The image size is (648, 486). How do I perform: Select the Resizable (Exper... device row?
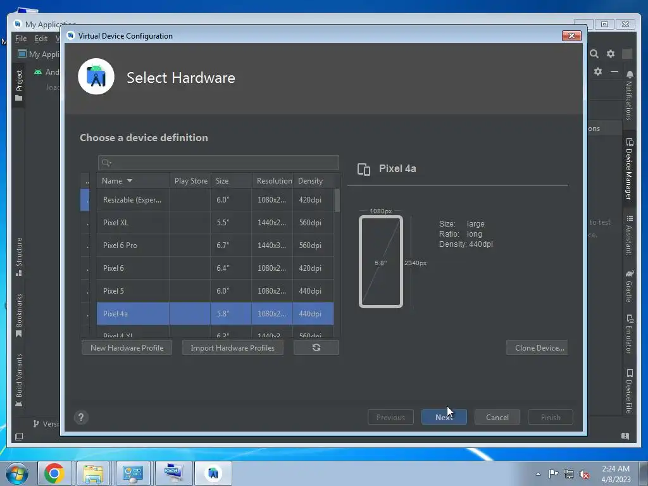click(215, 199)
